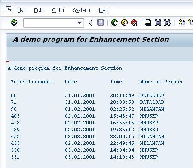The height and width of the screenshot is (168, 193).
Task: Select sales document 453
Action: (15, 143)
